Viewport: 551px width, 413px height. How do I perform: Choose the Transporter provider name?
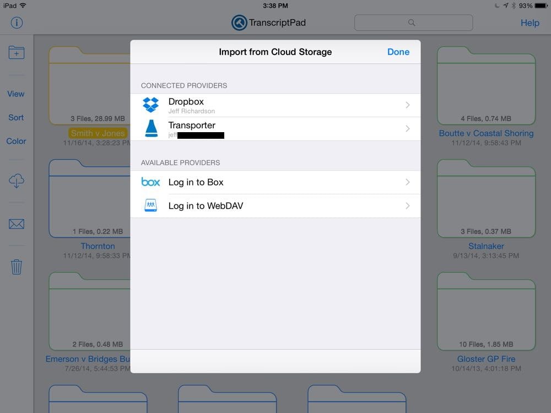192,126
